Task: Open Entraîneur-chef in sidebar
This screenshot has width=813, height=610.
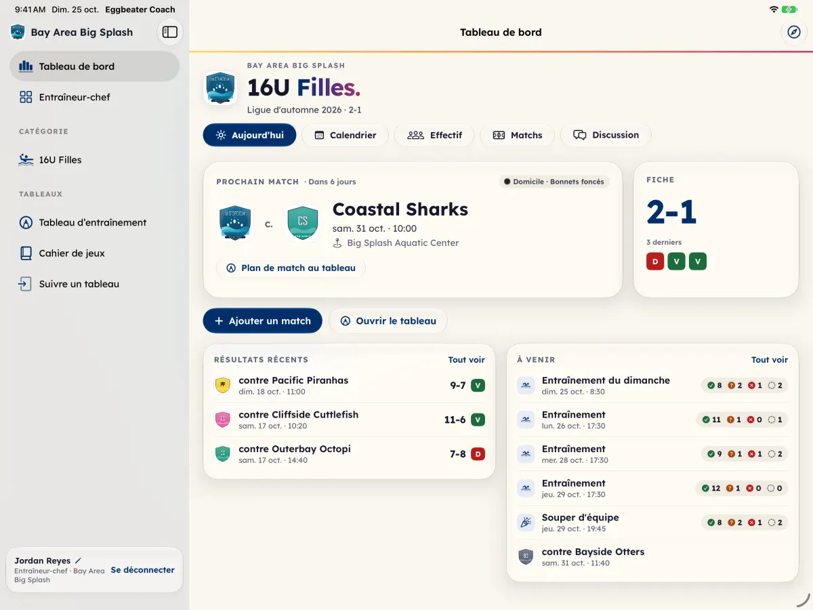Action: (x=94, y=97)
